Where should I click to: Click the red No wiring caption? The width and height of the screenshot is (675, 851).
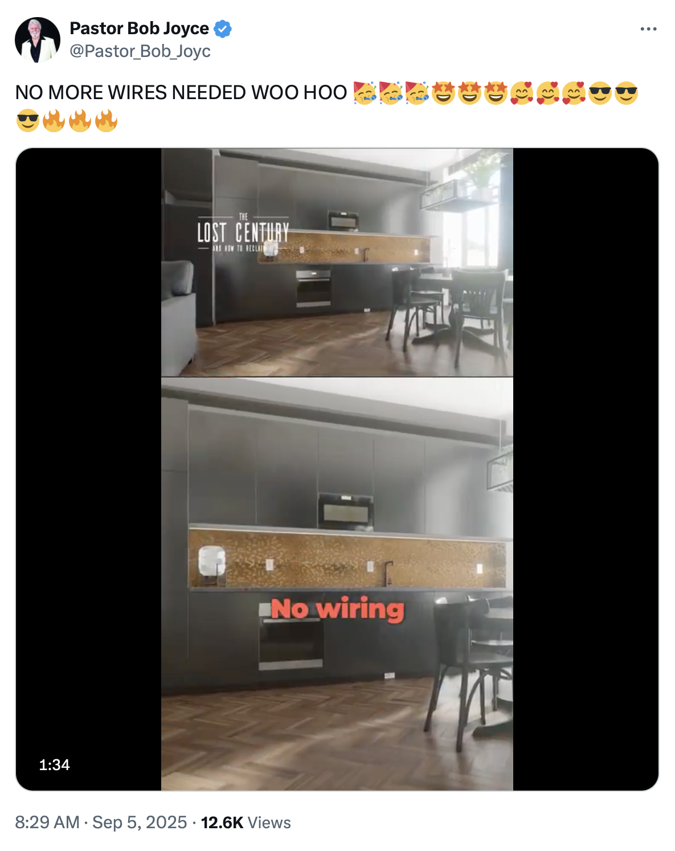338,609
